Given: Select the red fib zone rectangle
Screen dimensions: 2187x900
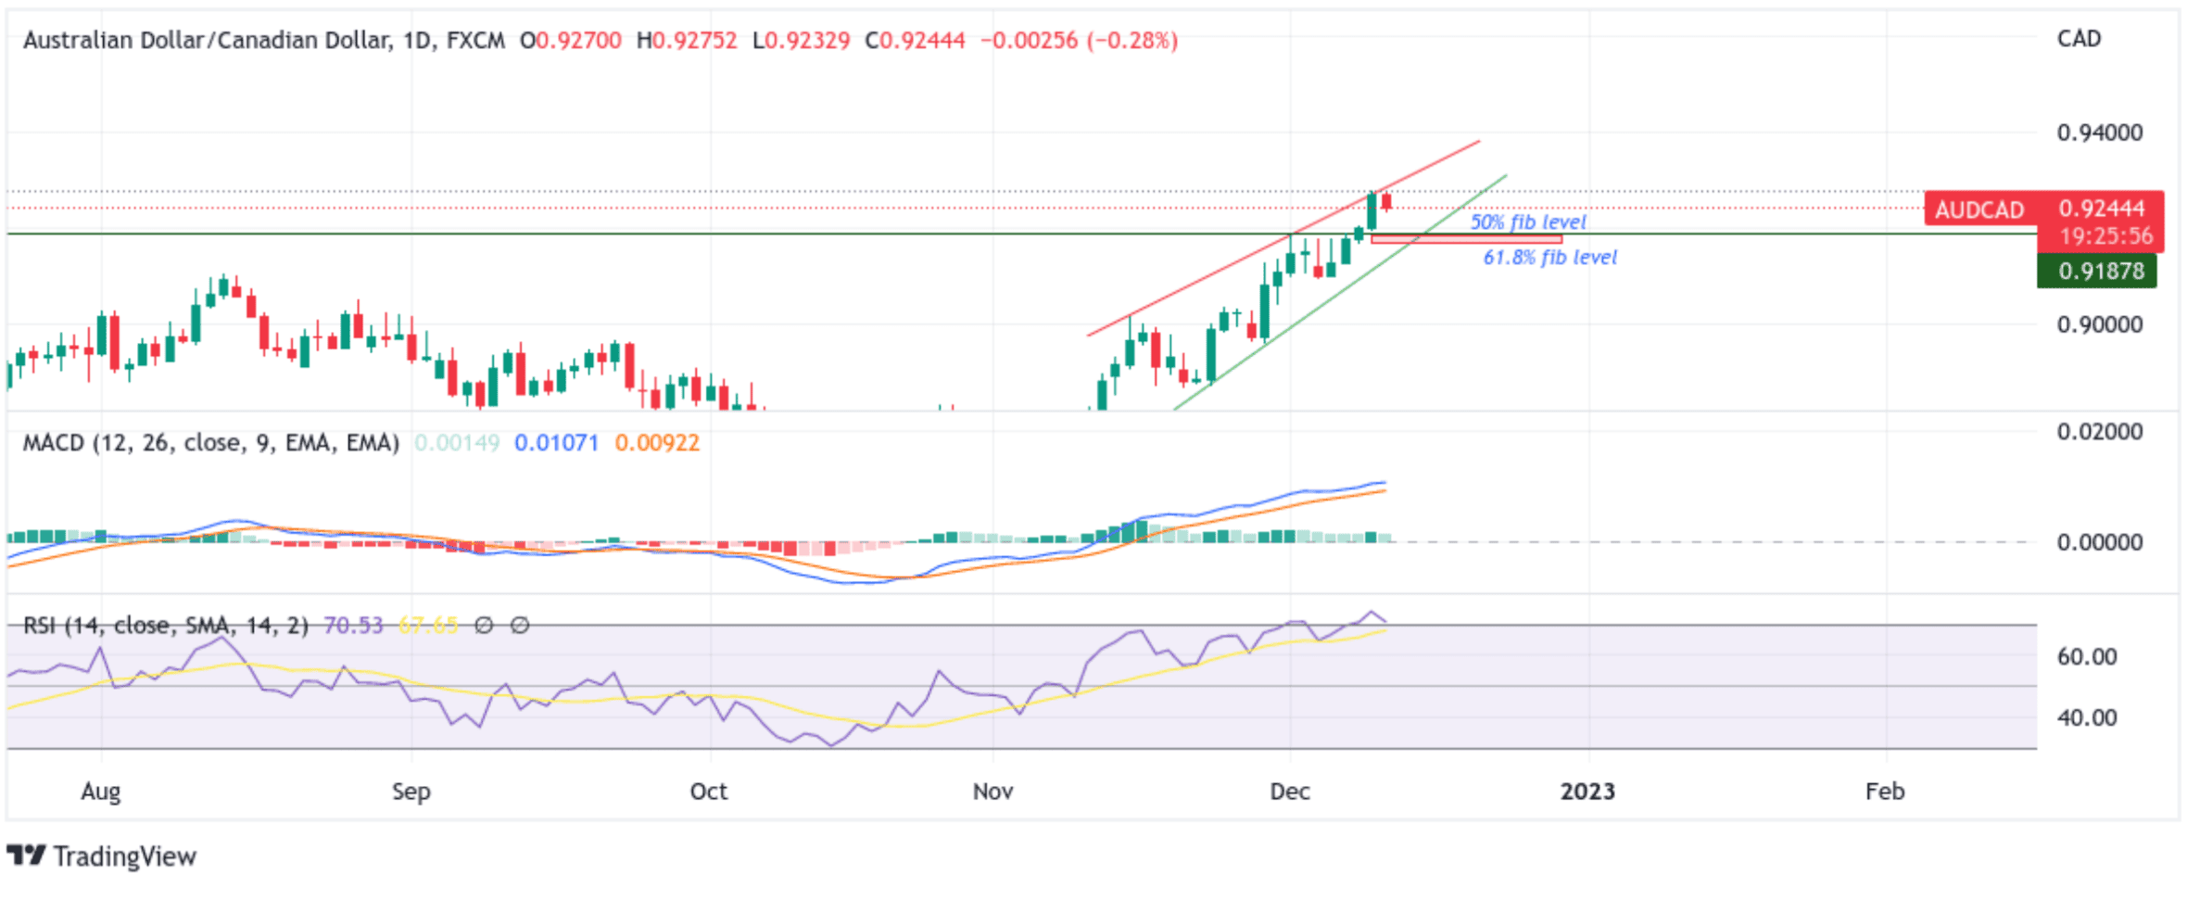Looking at the screenshot, I should tap(1466, 240).
